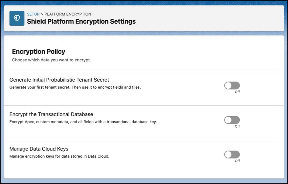Open the SETUP breadcrumb link
This screenshot has height=184, width=288.
pos(33,14)
